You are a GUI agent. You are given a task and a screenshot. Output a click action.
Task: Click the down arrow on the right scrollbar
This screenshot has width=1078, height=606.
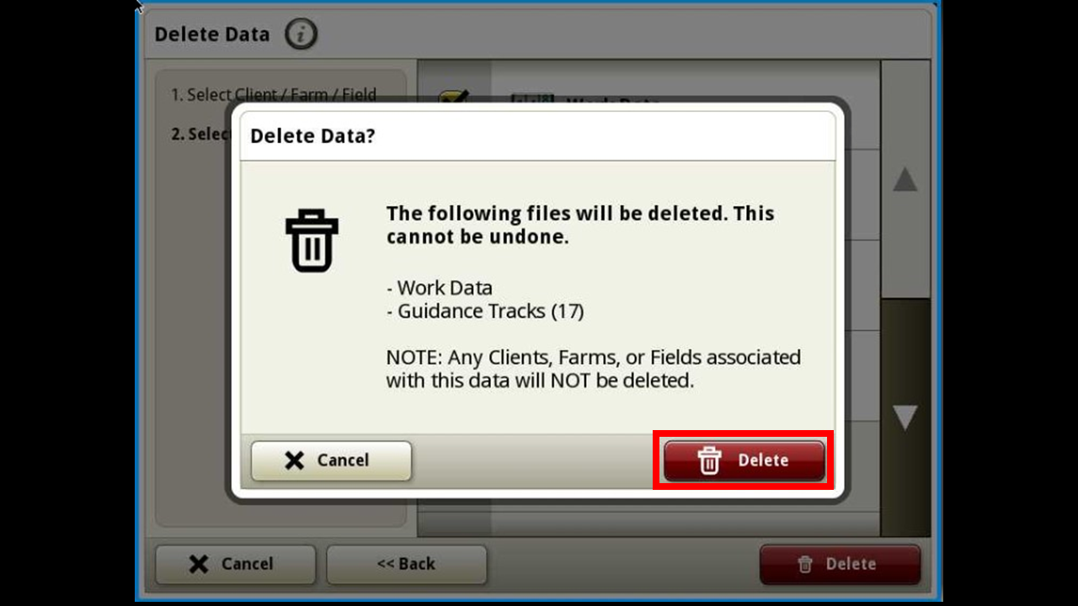(905, 417)
